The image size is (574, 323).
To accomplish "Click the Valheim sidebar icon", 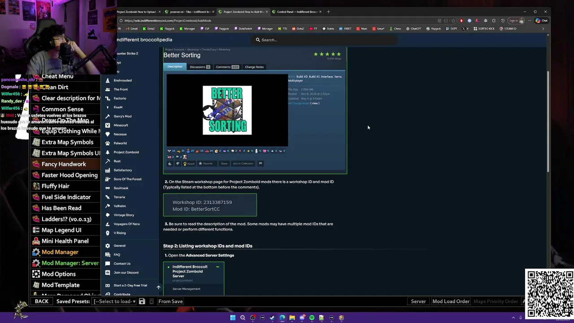I will [107, 206].
